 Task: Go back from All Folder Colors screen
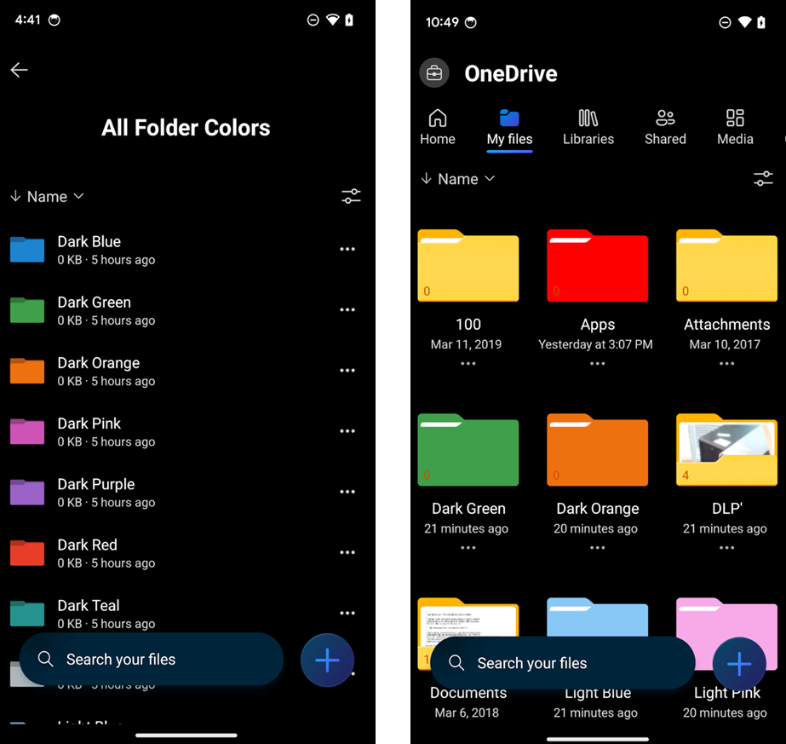click(19, 70)
